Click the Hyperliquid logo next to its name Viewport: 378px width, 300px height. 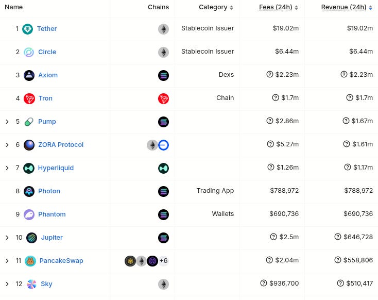[x=29, y=168]
